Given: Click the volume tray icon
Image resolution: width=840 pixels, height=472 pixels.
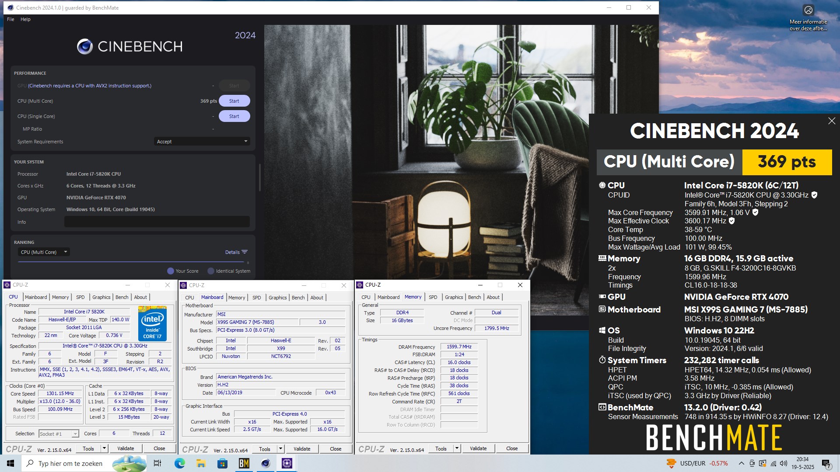Looking at the screenshot, I should [x=784, y=463].
